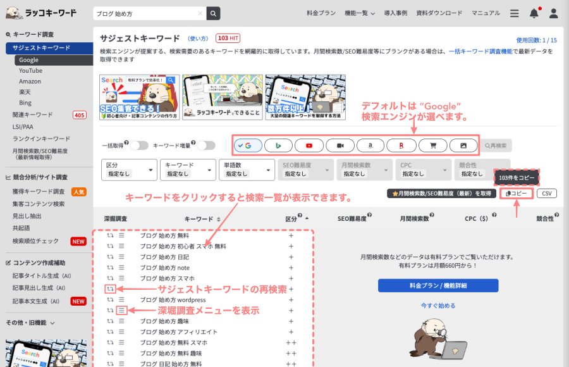Screen dimensions: 569x367
Task: Open 資料ダウンロード in the top navigation
Action: [439, 13]
